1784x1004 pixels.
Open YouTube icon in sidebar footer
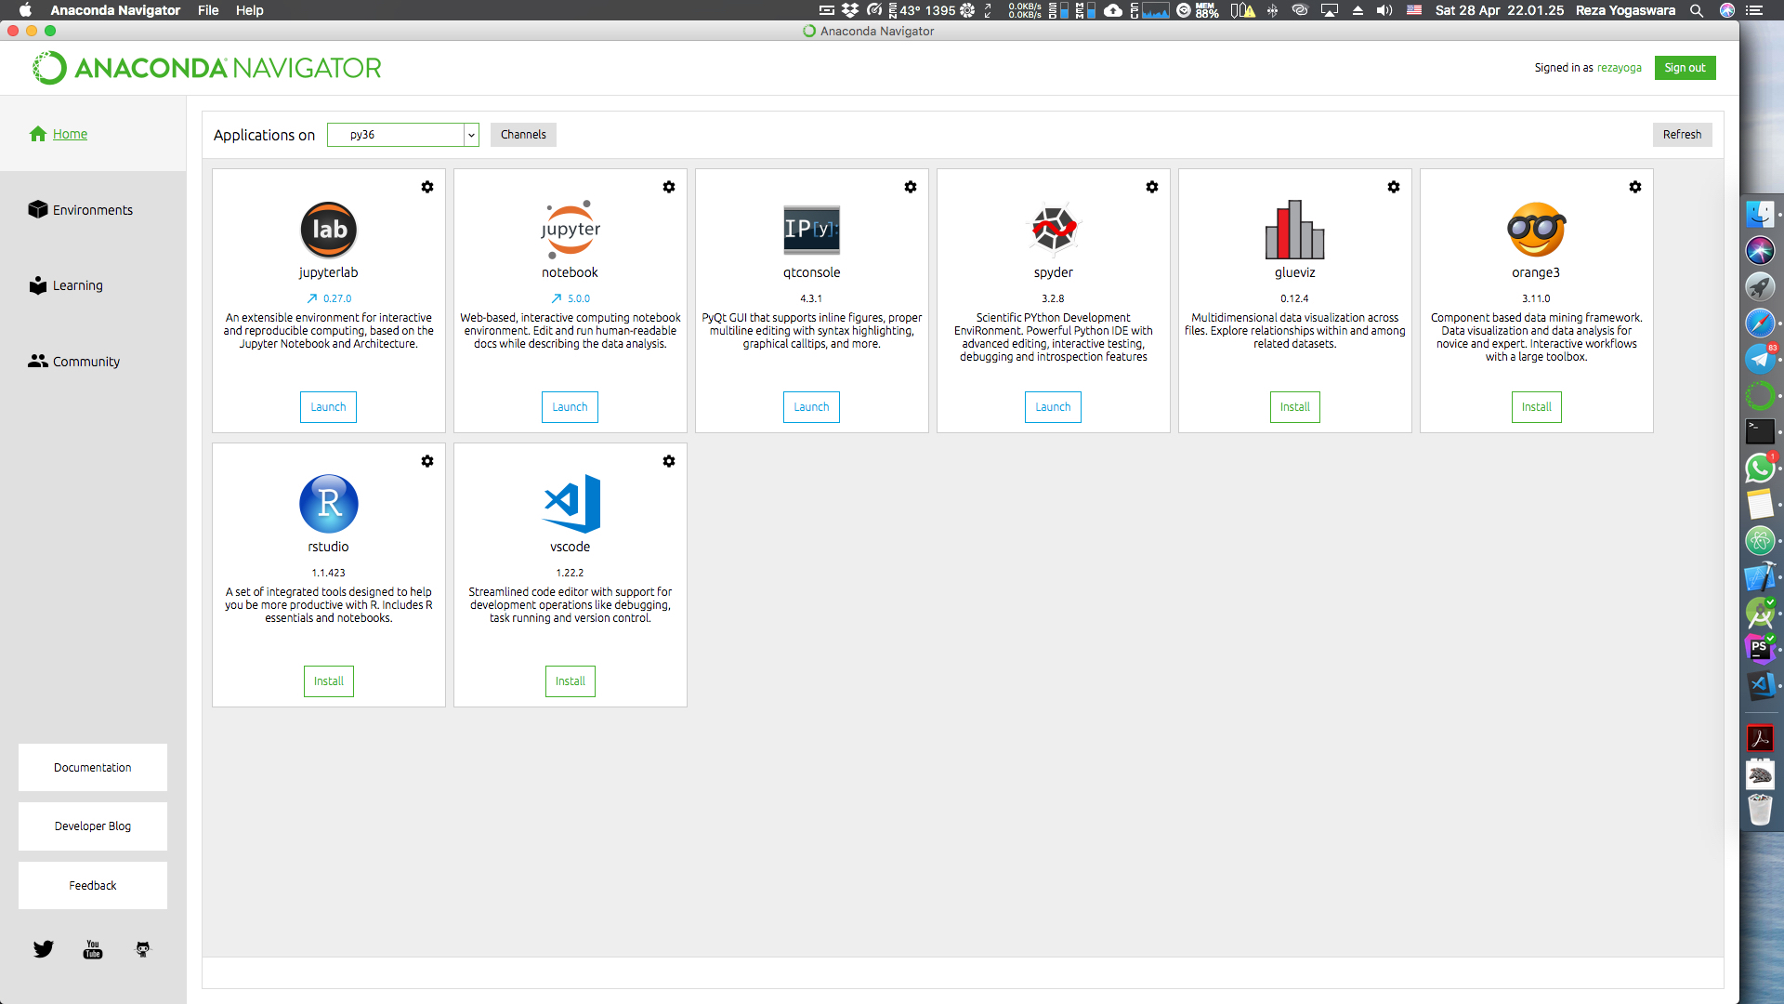93,949
